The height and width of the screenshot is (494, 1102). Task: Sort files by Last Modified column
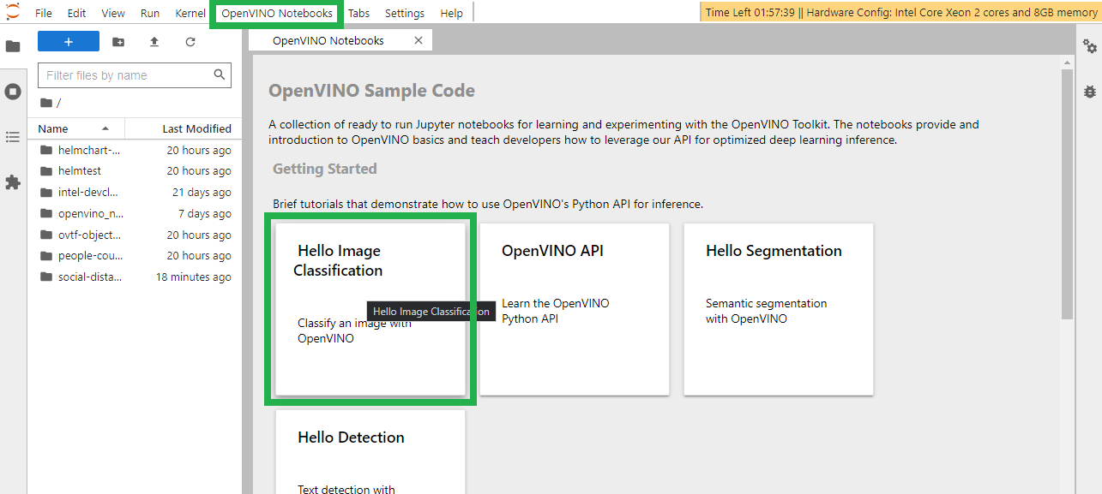pos(196,128)
